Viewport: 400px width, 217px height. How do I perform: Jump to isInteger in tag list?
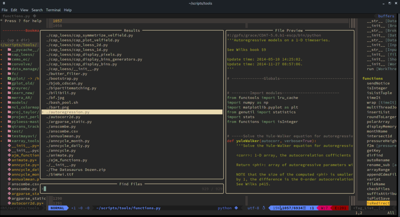tap(377, 88)
